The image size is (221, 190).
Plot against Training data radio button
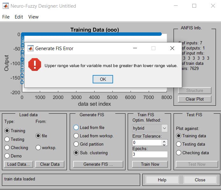click(x=179, y=136)
